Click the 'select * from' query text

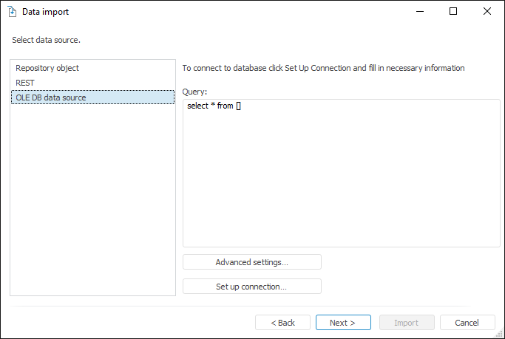pyautogui.click(x=210, y=106)
